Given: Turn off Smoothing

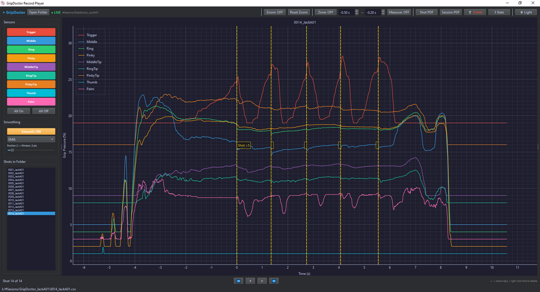Looking at the screenshot, I should [x=31, y=132].
